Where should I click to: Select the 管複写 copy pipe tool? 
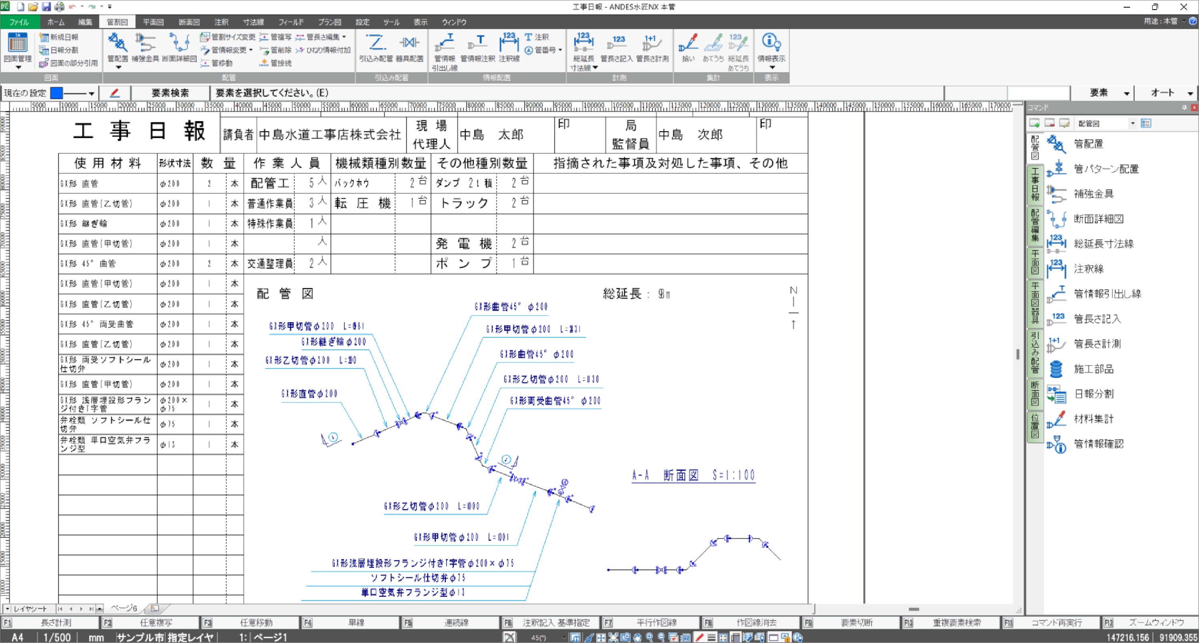coord(276,37)
